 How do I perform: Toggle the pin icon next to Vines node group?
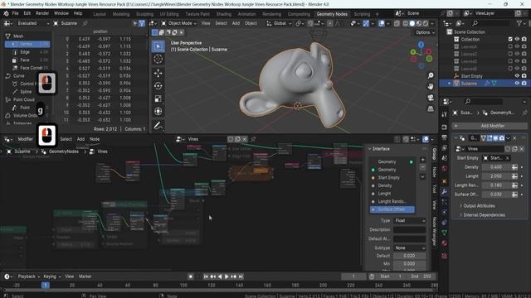(253, 139)
